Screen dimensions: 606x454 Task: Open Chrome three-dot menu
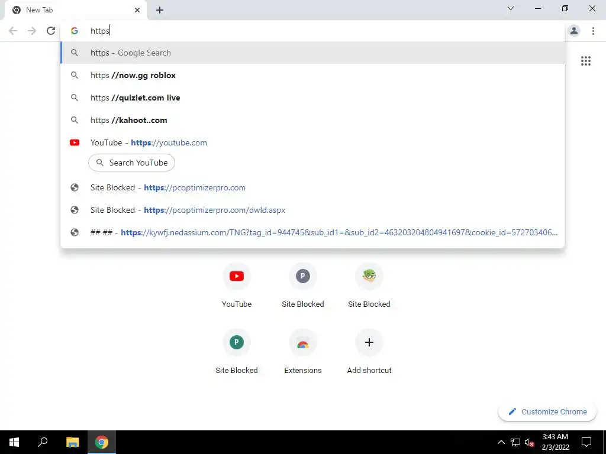[x=593, y=31]
